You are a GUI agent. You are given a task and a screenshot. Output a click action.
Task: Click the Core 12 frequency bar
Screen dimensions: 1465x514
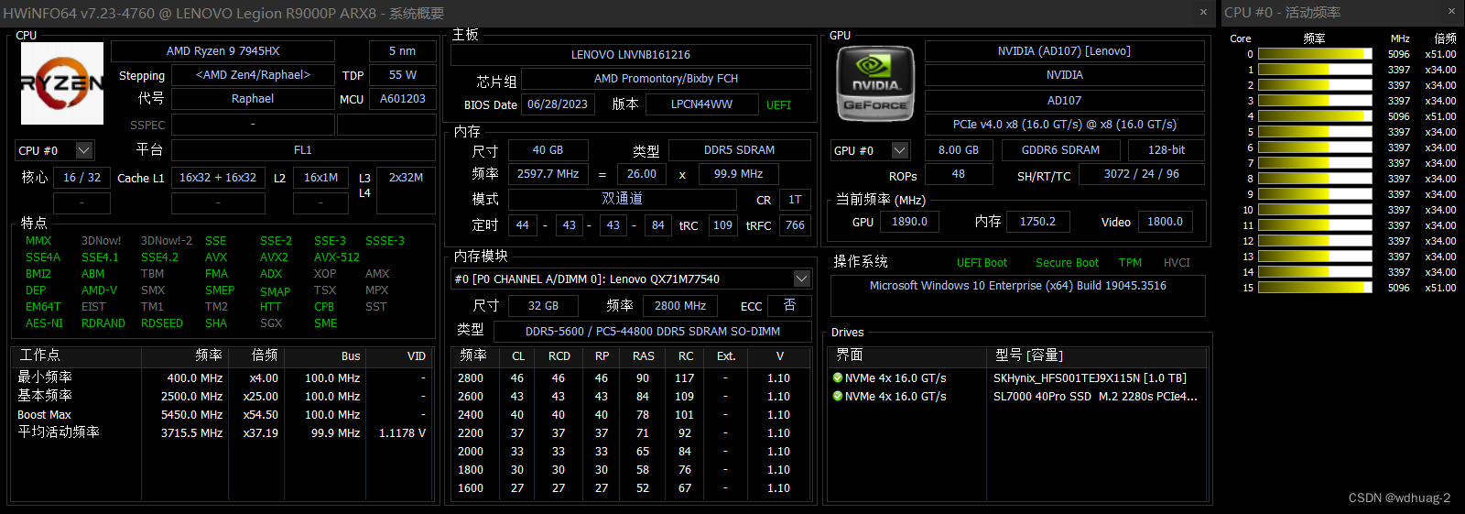point(1315,241)
